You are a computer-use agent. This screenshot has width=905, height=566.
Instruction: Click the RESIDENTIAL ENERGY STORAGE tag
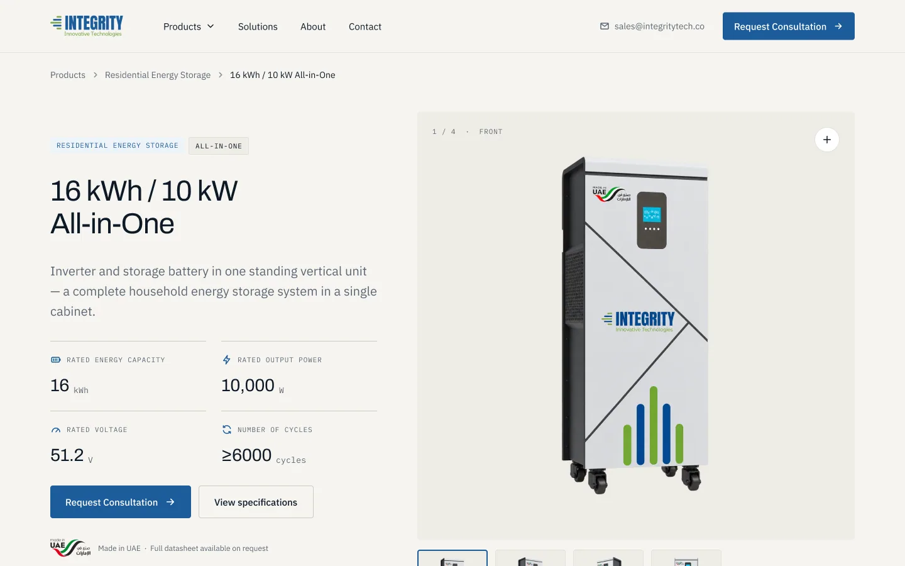(x=118, y=145)
